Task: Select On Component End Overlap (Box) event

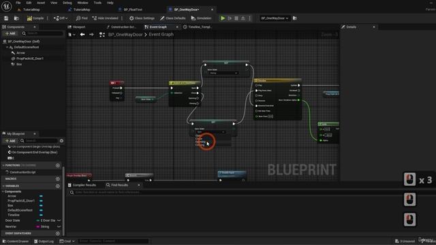Action: pos(35,152)
